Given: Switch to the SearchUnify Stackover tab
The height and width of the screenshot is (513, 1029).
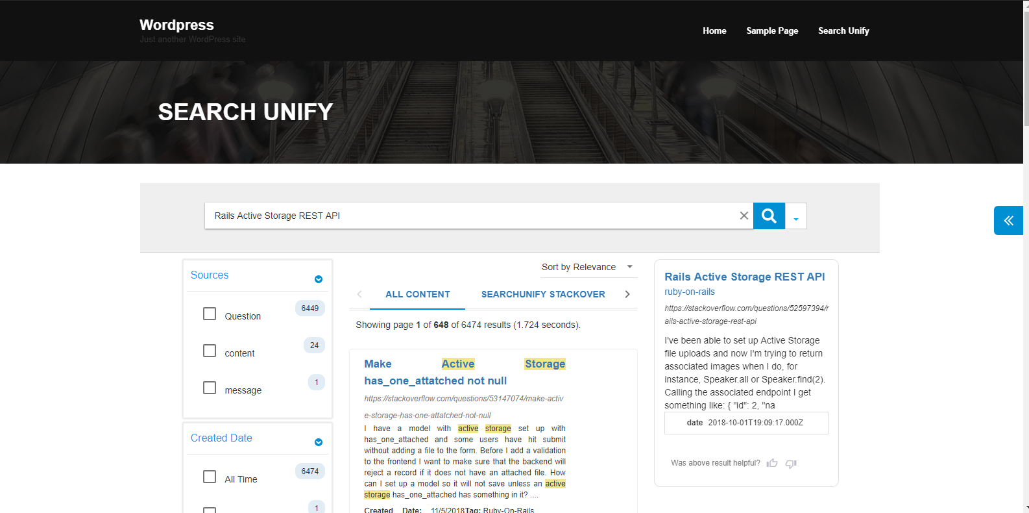Looking at the screenshot, I should tap(543, 294).
